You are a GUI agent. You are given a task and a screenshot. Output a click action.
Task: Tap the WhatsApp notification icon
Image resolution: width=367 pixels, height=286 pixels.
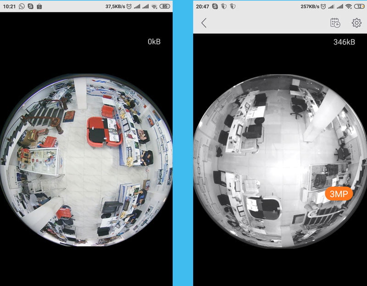point(22,6)
